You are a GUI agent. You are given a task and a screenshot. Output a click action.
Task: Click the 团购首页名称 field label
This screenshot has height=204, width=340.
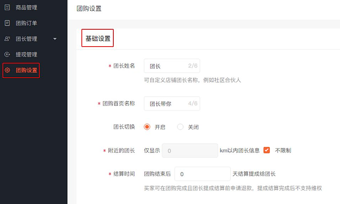click(119, 103)
